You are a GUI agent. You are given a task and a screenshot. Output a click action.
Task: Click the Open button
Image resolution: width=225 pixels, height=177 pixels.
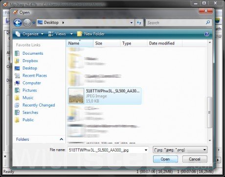tap(165, 159)
